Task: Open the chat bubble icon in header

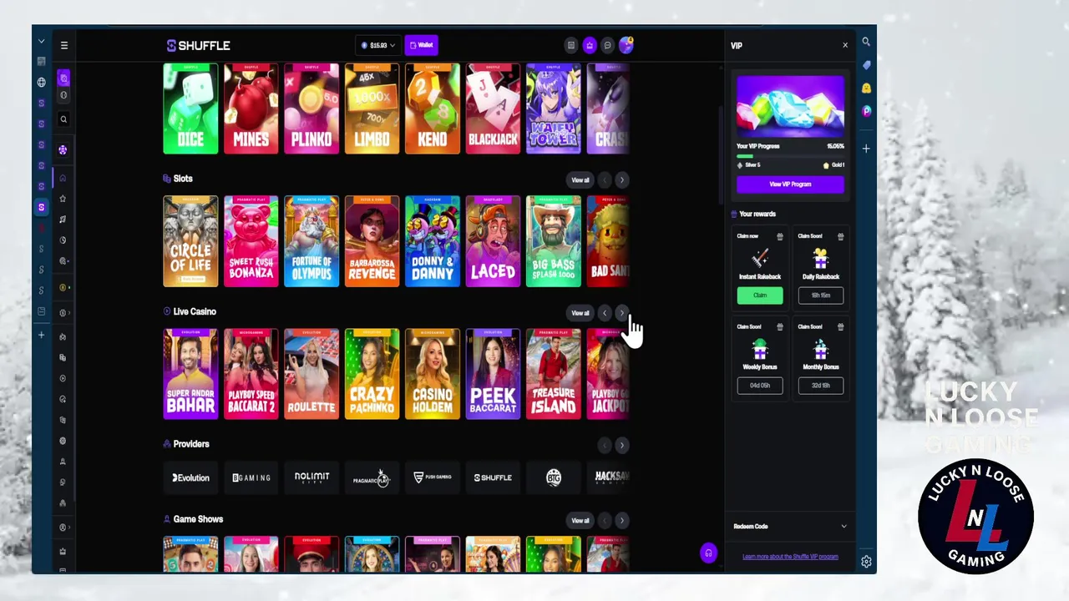Action: point(608,46)
